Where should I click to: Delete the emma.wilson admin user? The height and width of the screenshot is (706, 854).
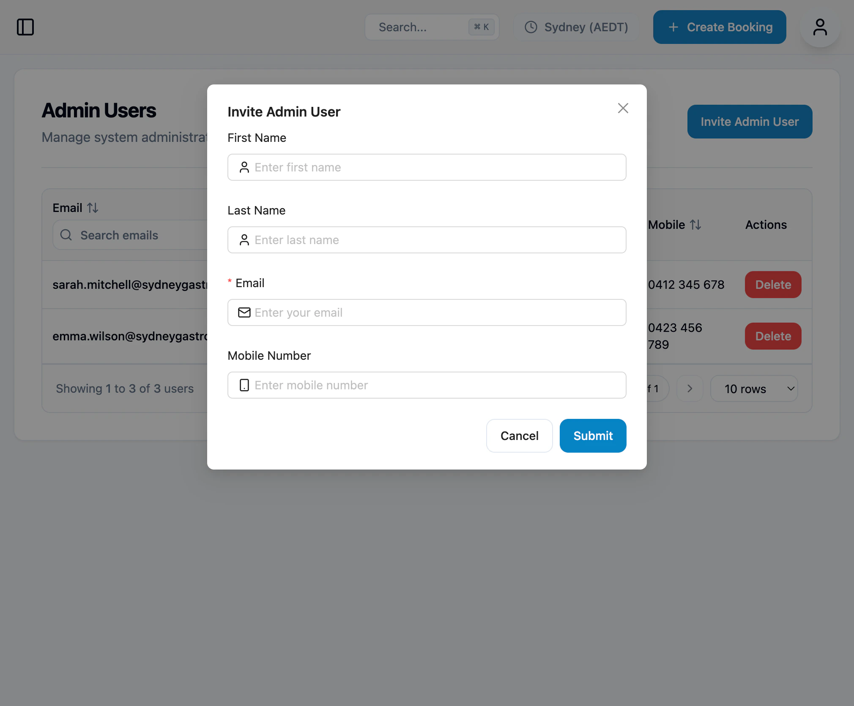tap(772, 336)
